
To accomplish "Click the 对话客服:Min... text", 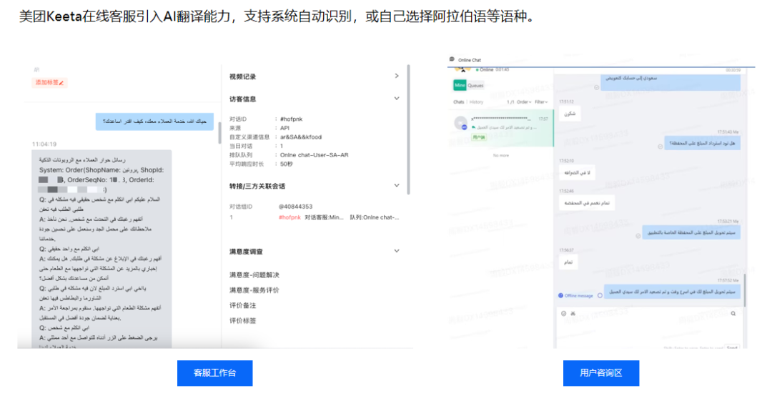I will click(x=324, y=217).
